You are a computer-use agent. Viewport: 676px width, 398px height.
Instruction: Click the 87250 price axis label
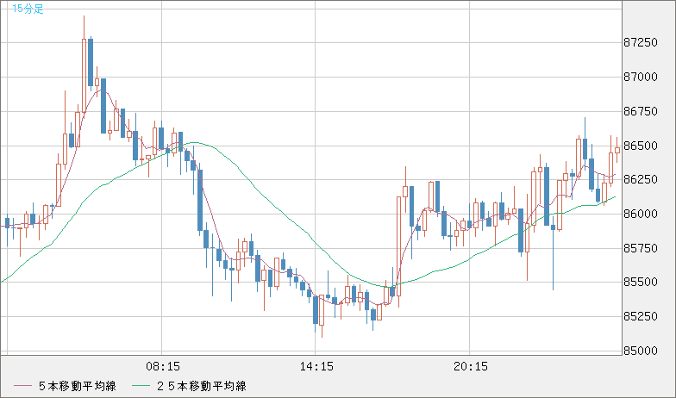(641, 42)
